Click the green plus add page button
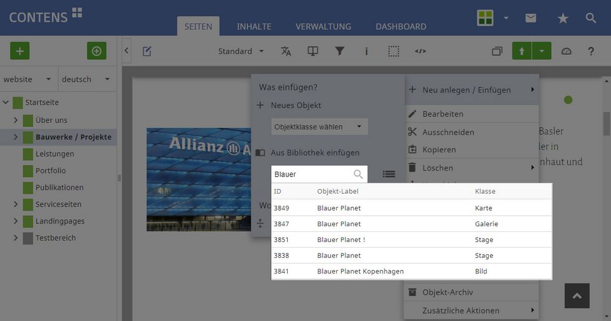The width and height of the screenshot is (611, 321). (19, 52)
